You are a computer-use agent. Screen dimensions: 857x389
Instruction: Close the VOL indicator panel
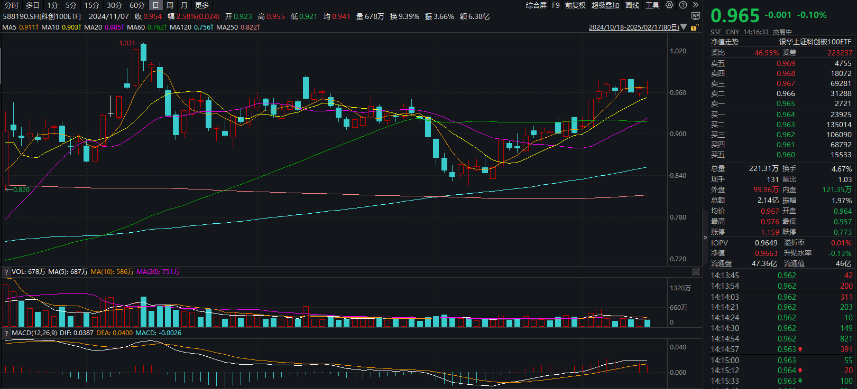click(x=696, y=271)
